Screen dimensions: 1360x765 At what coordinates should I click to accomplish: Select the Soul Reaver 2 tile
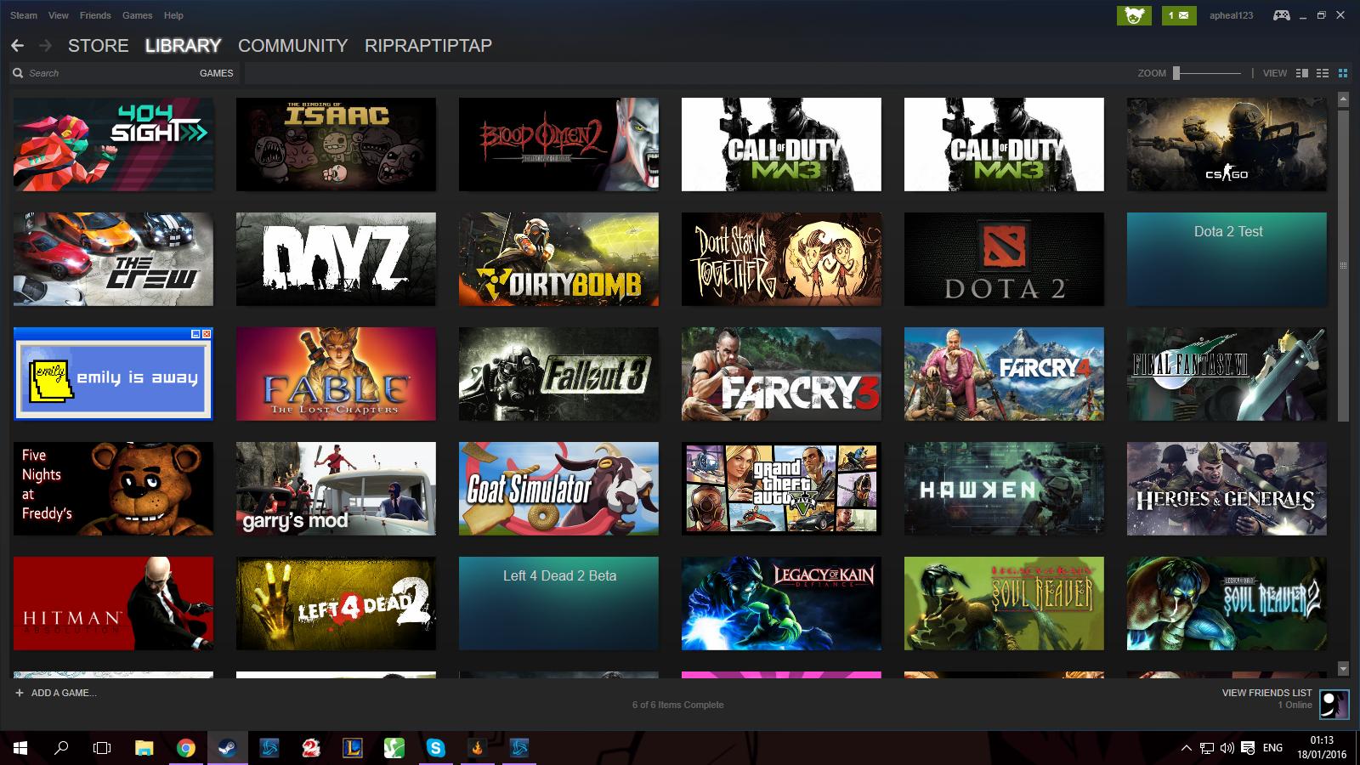point(1227,603)
